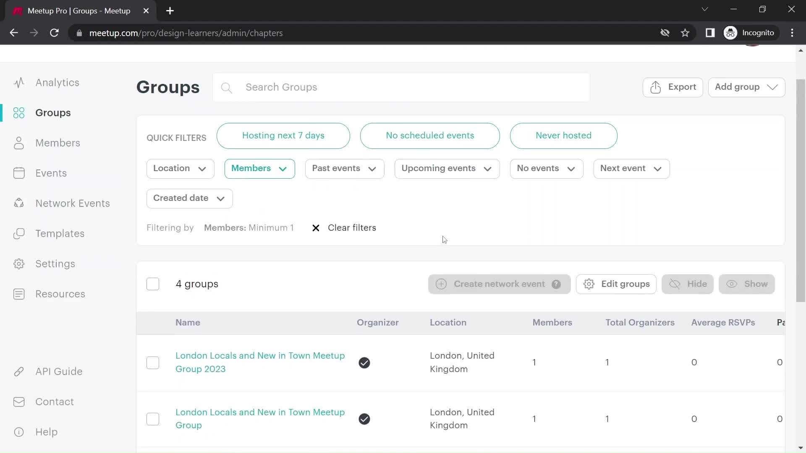Click the API Guide link icon

[x=19, y=372]
